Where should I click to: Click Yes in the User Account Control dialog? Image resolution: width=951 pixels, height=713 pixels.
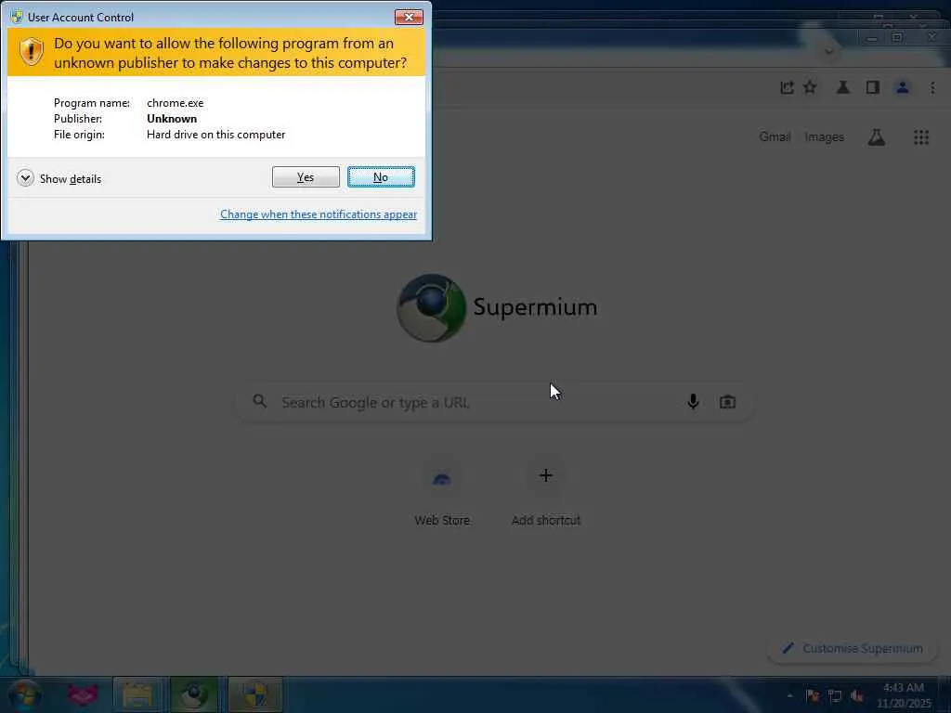tap(306, 177)
